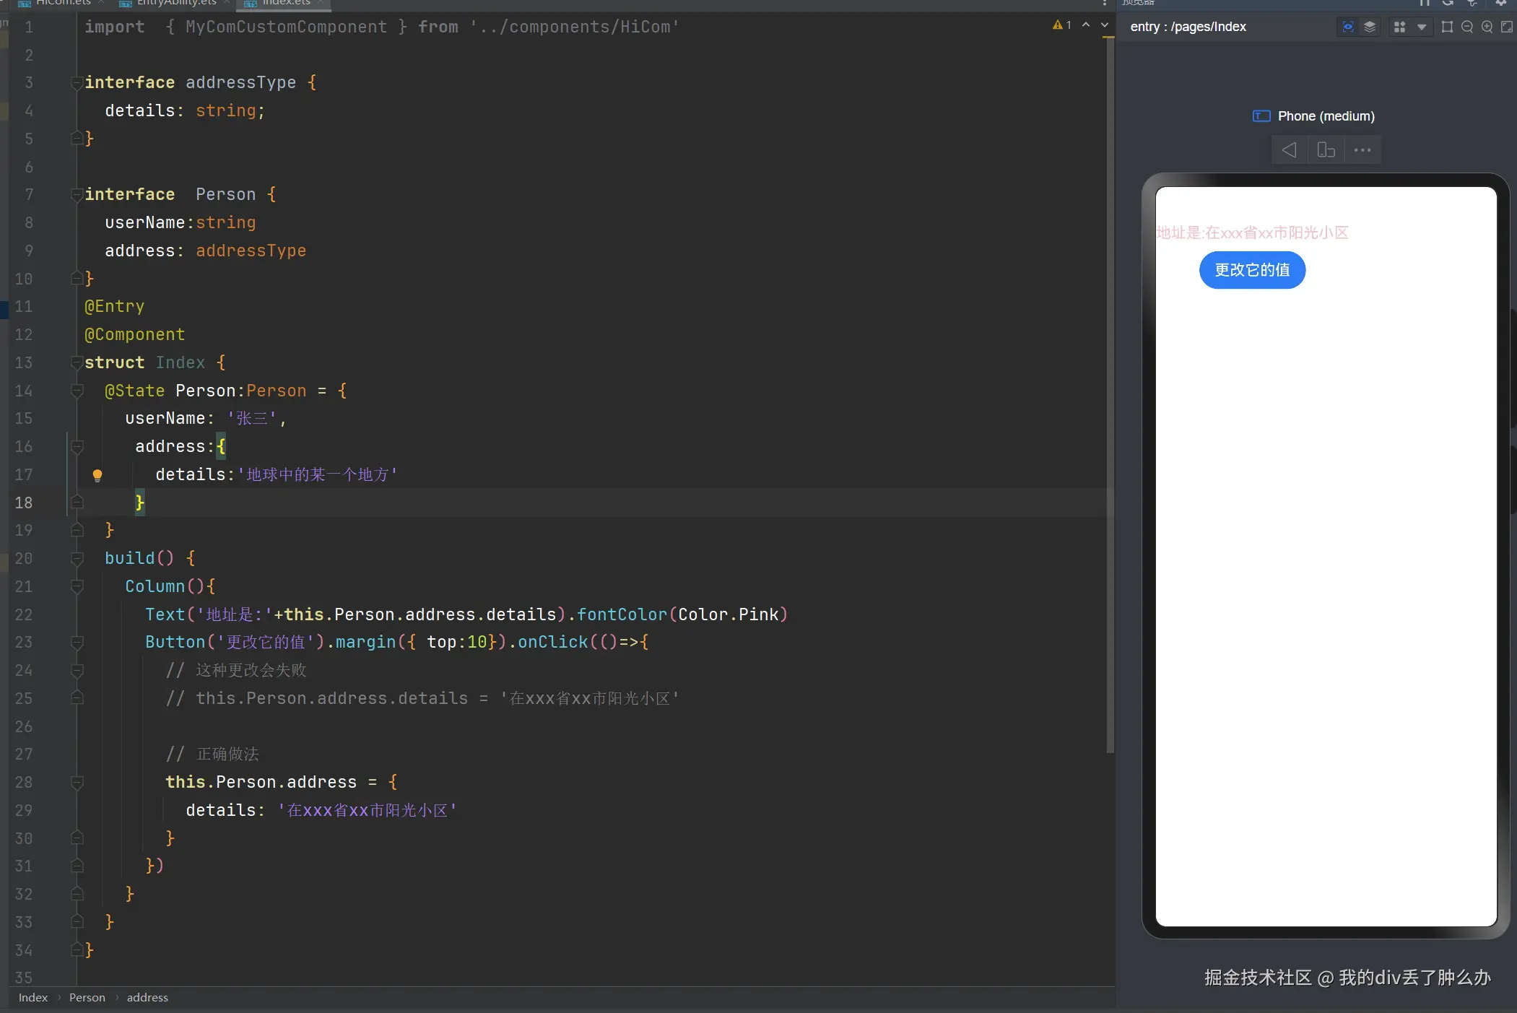Zoom out the previewer
This screenshot has width=1517, height=1013.
click(1466, 27)
